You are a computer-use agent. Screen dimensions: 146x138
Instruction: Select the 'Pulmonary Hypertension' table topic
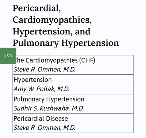click(49, 99)
